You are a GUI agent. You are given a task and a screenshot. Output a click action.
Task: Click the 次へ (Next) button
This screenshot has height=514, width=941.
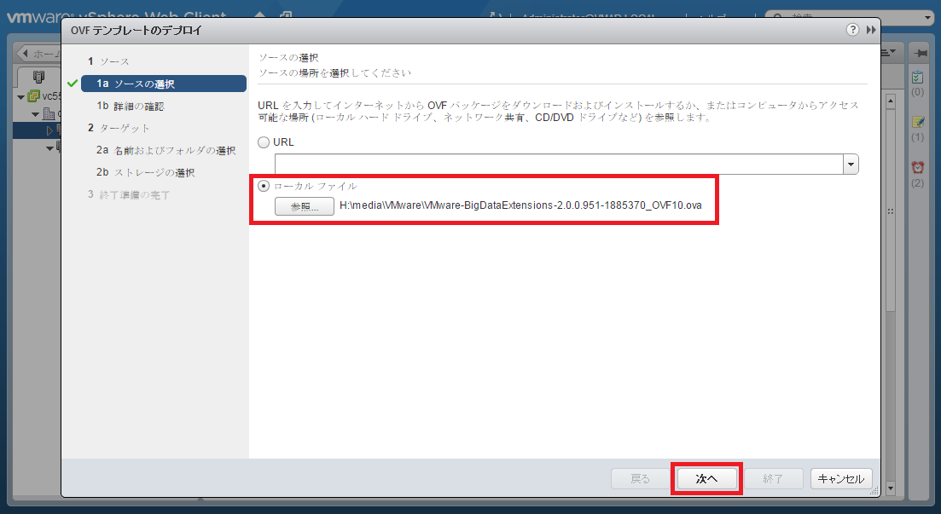[707, 478]
